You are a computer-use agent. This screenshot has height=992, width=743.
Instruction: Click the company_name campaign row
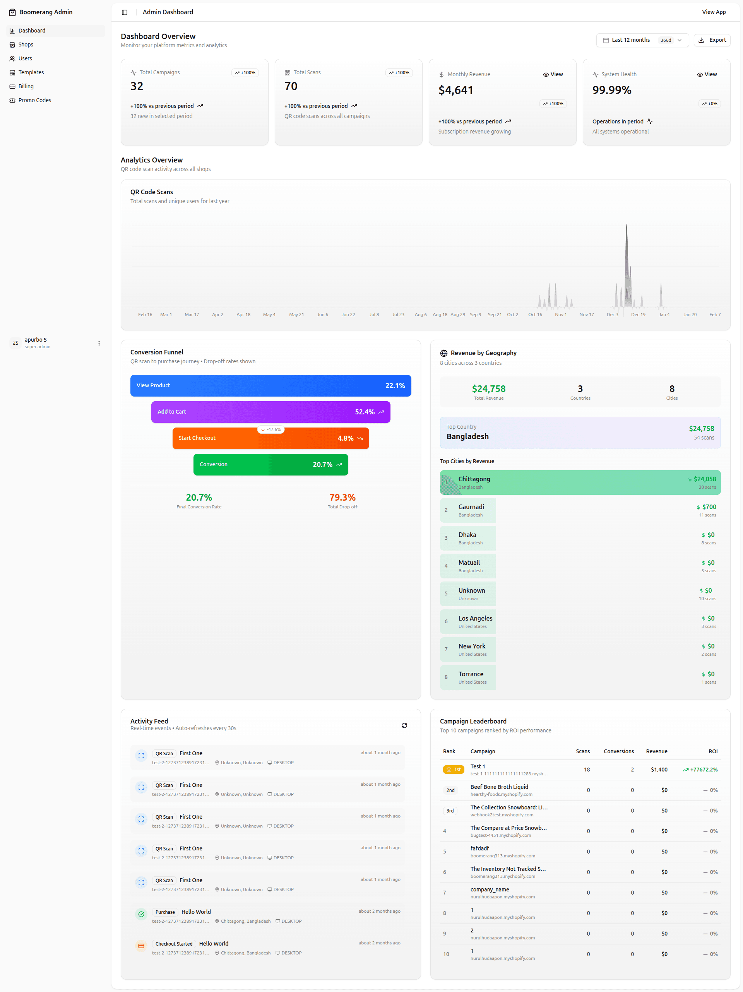pyautogui.click(x=580, y=893)
